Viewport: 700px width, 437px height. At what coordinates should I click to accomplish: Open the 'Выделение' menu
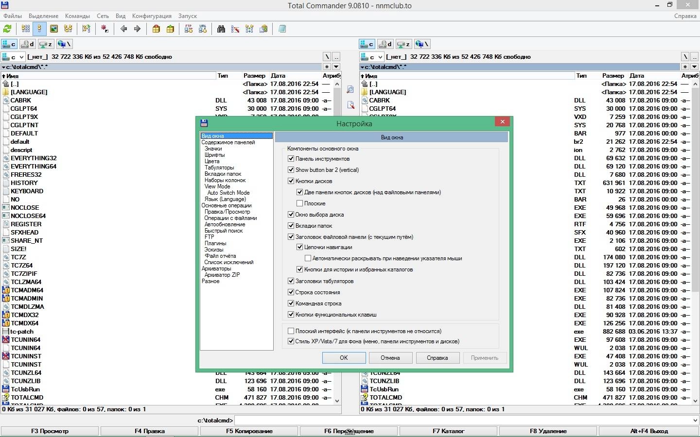click(x=44, y=16)
